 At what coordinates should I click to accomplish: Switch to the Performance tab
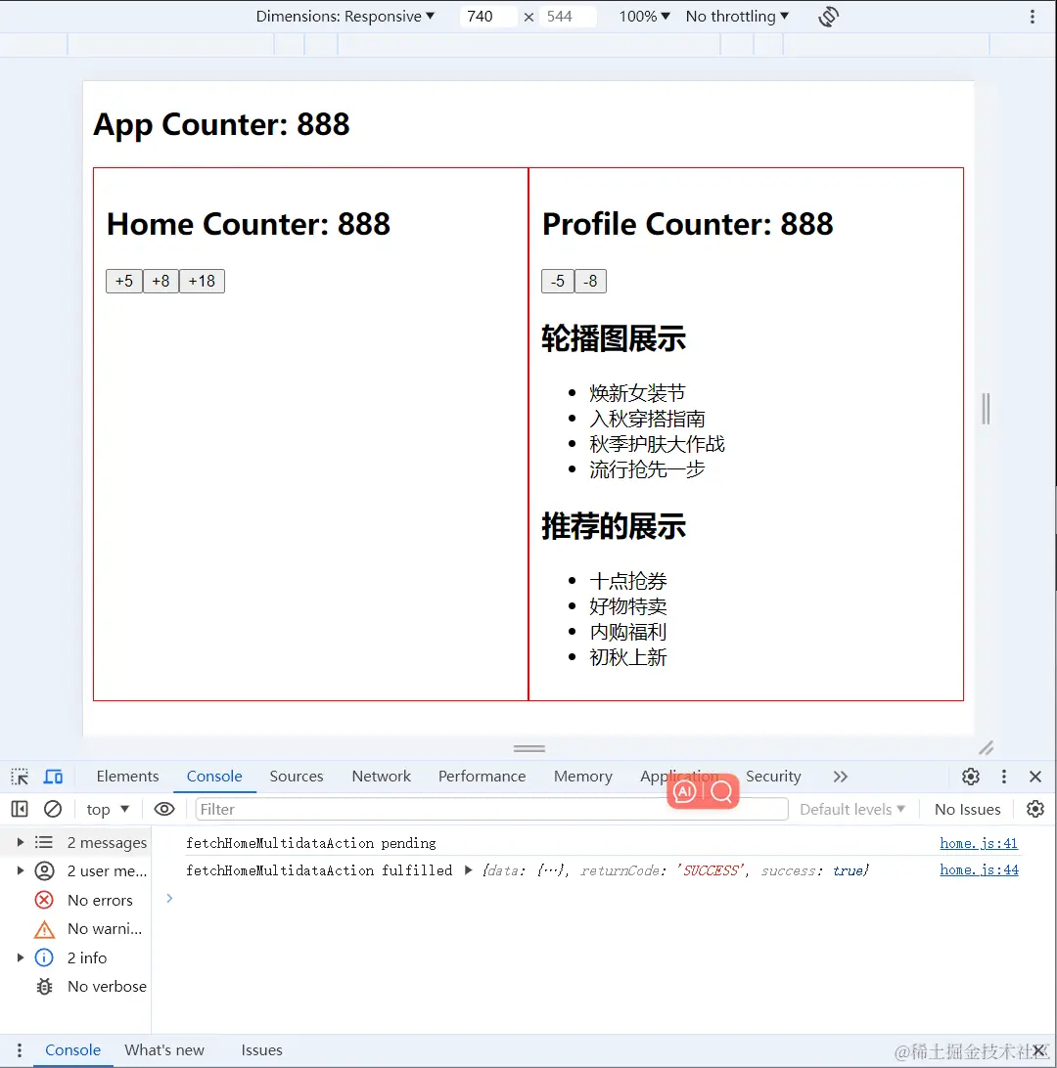(x=482, y=777)
